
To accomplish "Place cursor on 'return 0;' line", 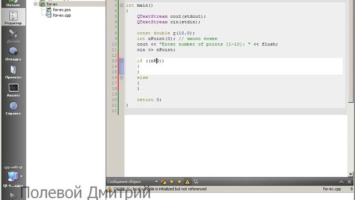I will (x=149, y=100).
